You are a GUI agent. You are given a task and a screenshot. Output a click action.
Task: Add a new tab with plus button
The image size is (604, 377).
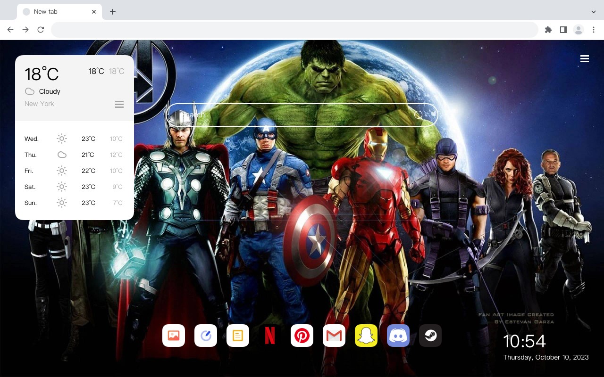coord(112,12)
